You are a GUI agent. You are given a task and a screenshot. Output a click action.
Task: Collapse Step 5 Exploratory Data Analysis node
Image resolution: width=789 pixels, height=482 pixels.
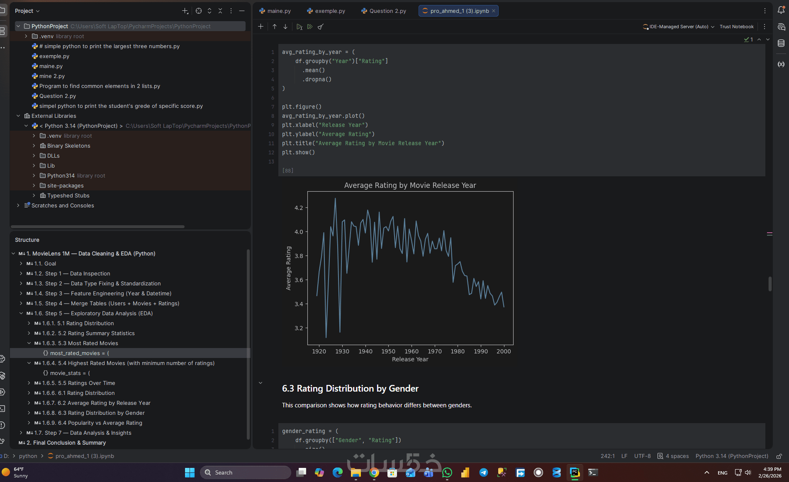click(21, 313)
